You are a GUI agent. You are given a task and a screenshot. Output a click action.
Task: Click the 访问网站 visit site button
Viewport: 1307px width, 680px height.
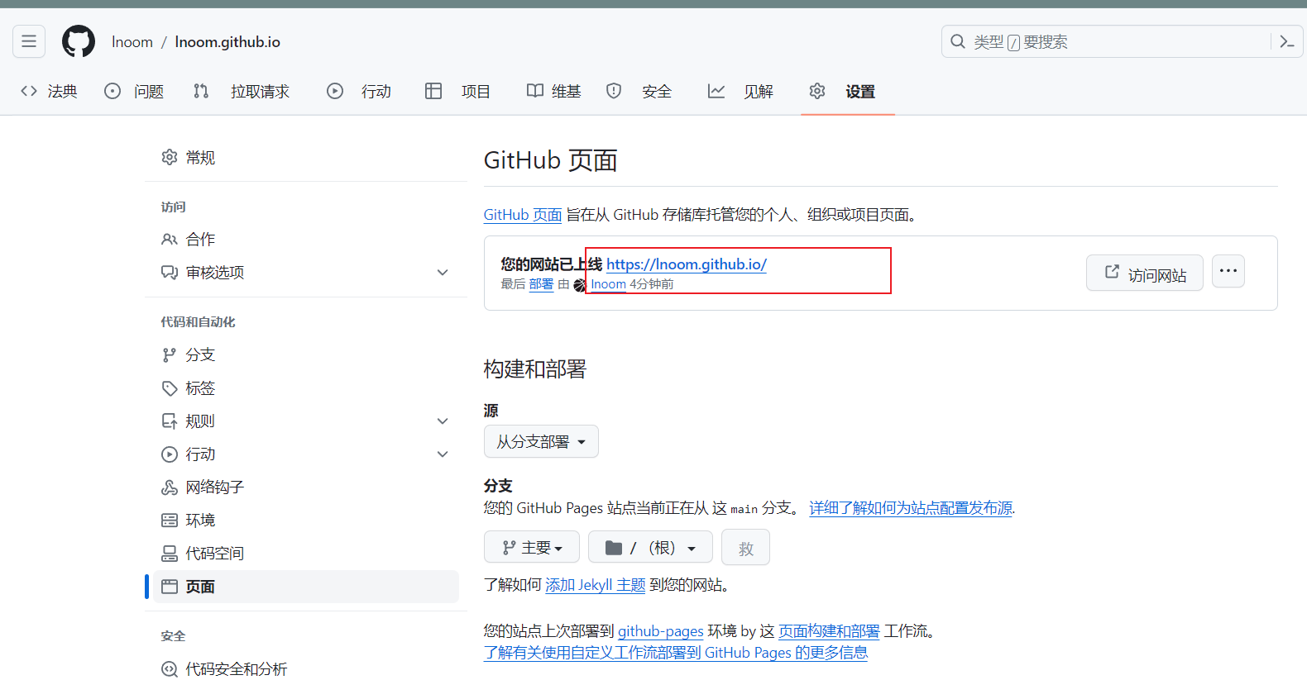tap(1145, 273)
